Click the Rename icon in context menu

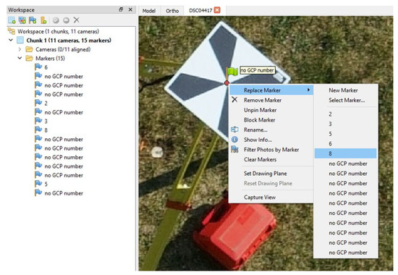[234, 130]
